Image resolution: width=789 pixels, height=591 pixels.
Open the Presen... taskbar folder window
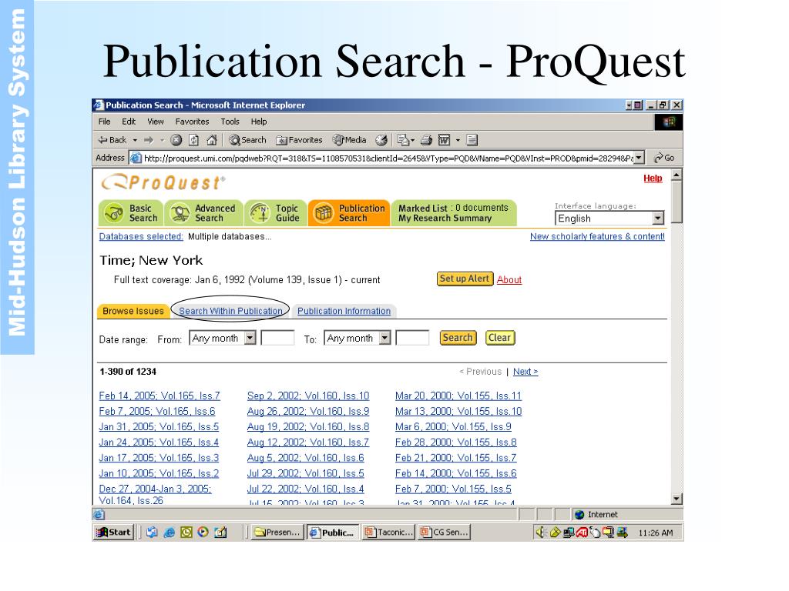point(277,533)
